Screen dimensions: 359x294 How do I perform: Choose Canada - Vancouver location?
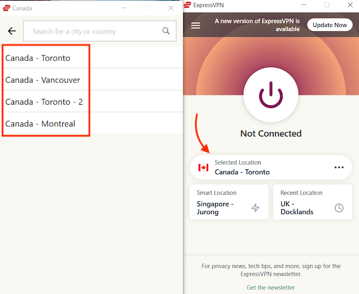click(91, 79)
